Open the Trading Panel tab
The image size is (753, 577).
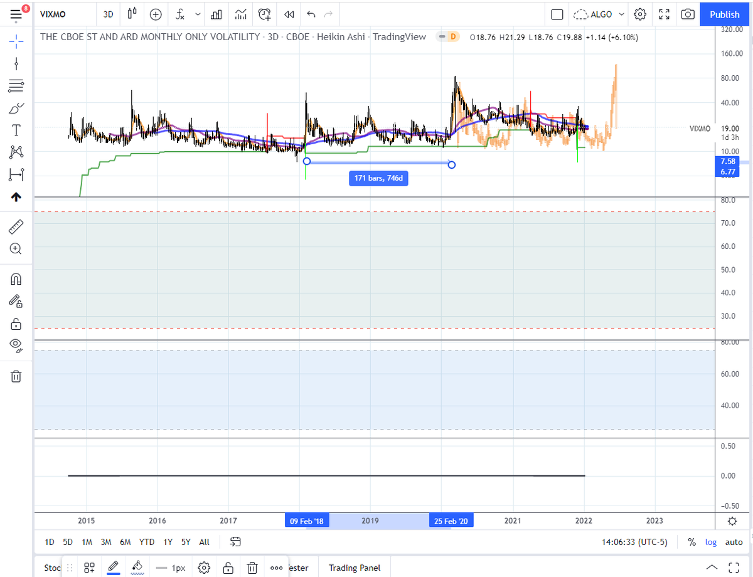[x=355, y=568]
